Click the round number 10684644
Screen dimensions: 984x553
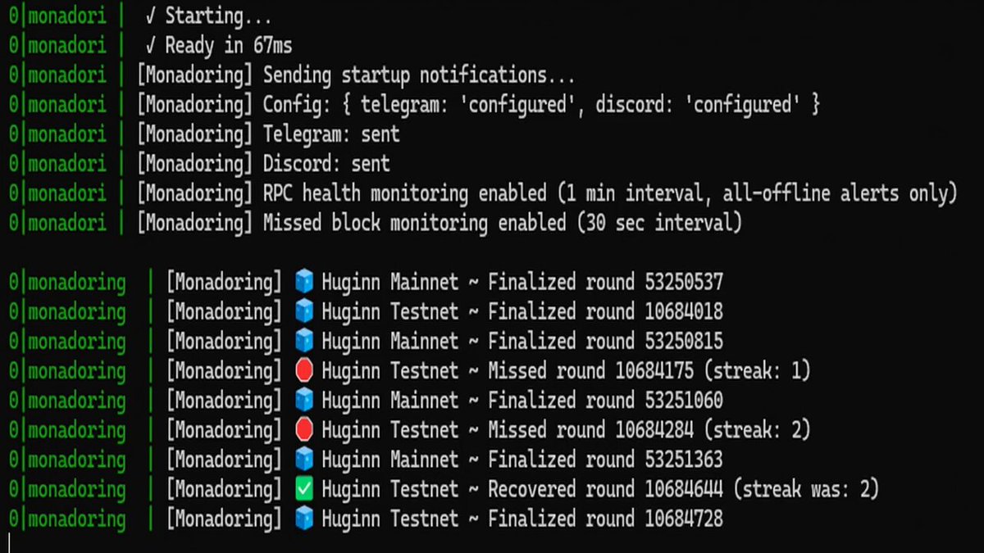pyautogui.click(x=684, y=490)
